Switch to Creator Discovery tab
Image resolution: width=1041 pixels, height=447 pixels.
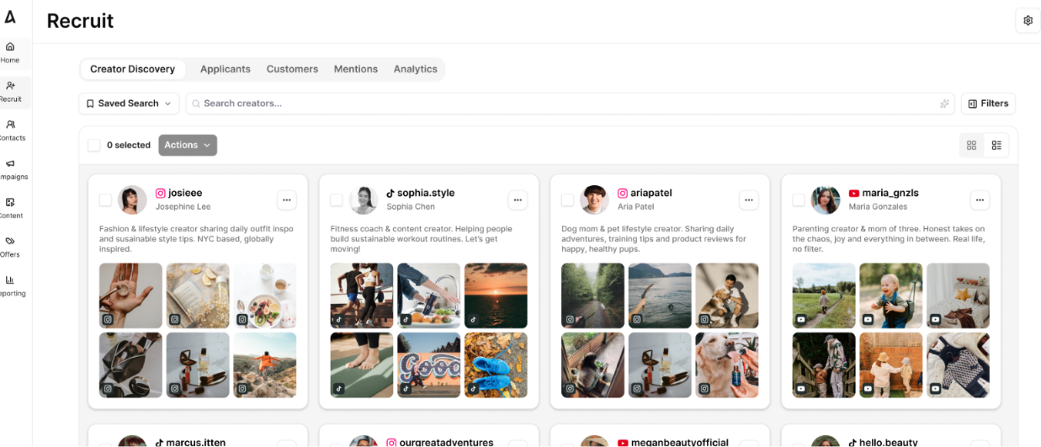click(x=133, y=69)
